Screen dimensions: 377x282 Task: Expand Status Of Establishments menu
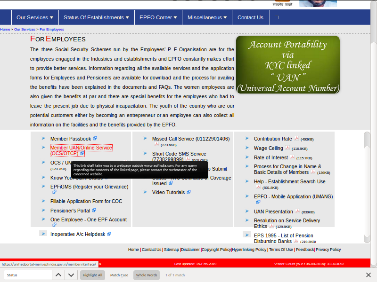pyautogui.click(x=96, y=17)
